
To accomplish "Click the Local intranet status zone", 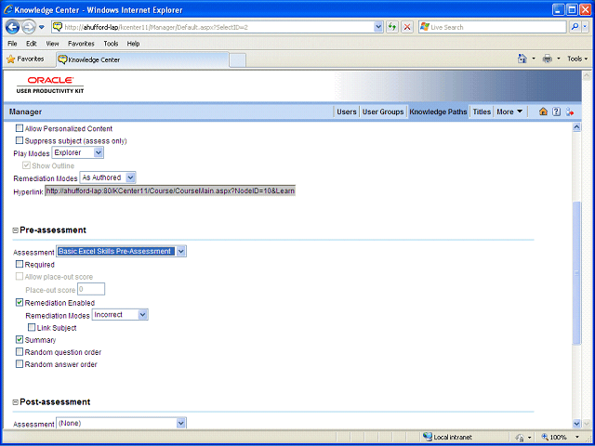I will point(448,437).
